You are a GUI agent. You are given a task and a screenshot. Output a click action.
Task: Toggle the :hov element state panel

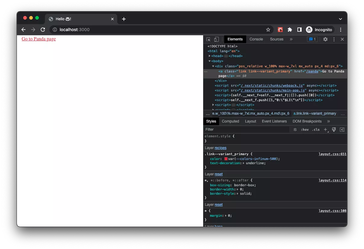(305, 129)
